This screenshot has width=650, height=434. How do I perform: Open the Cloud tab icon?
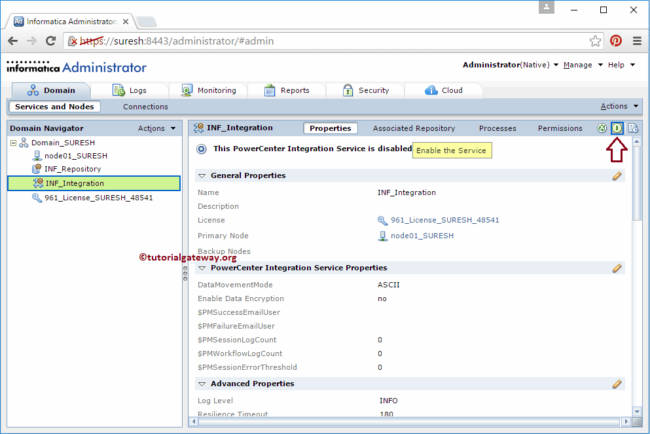pos(431,90)
